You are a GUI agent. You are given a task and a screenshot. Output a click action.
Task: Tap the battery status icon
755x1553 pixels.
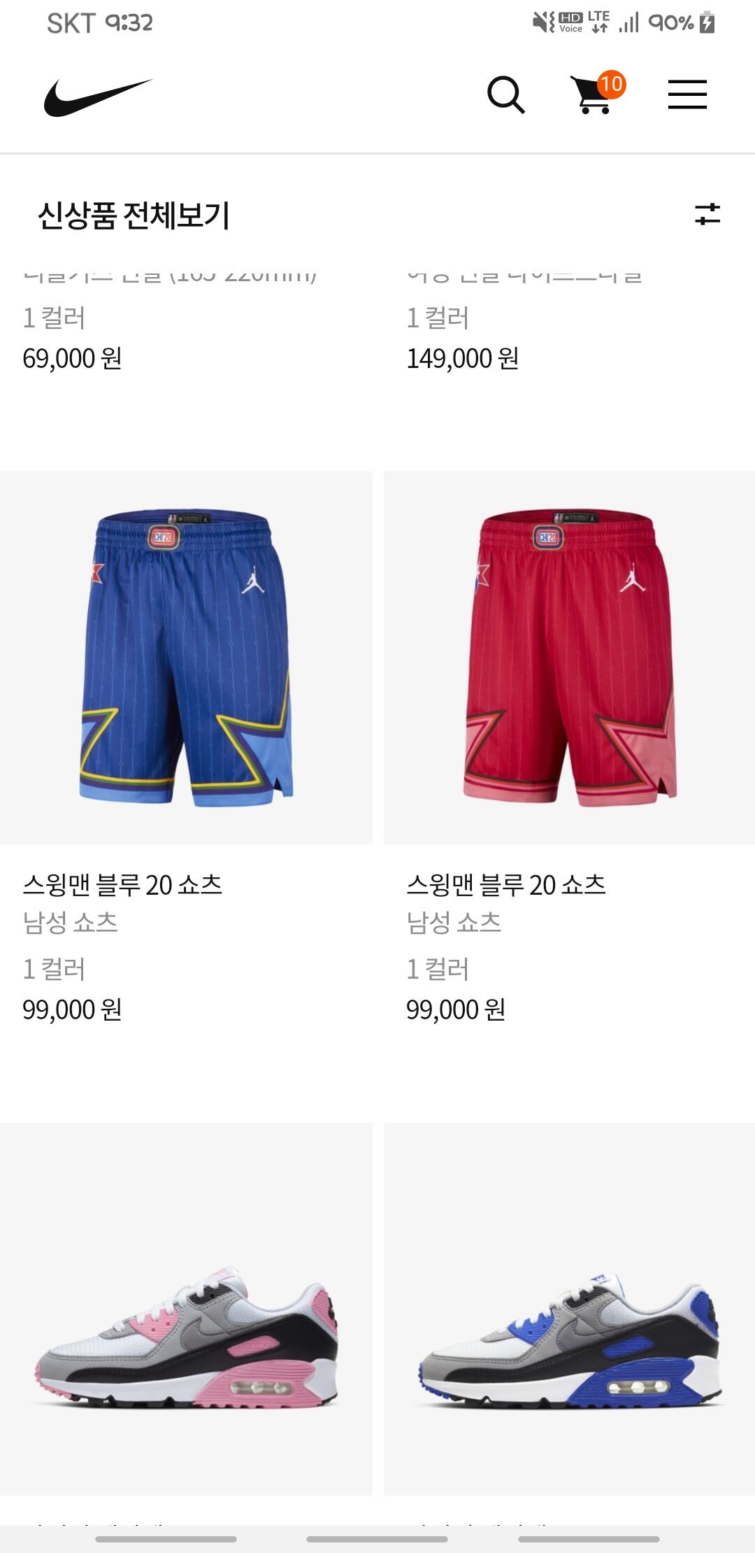(x=707, y=23)
